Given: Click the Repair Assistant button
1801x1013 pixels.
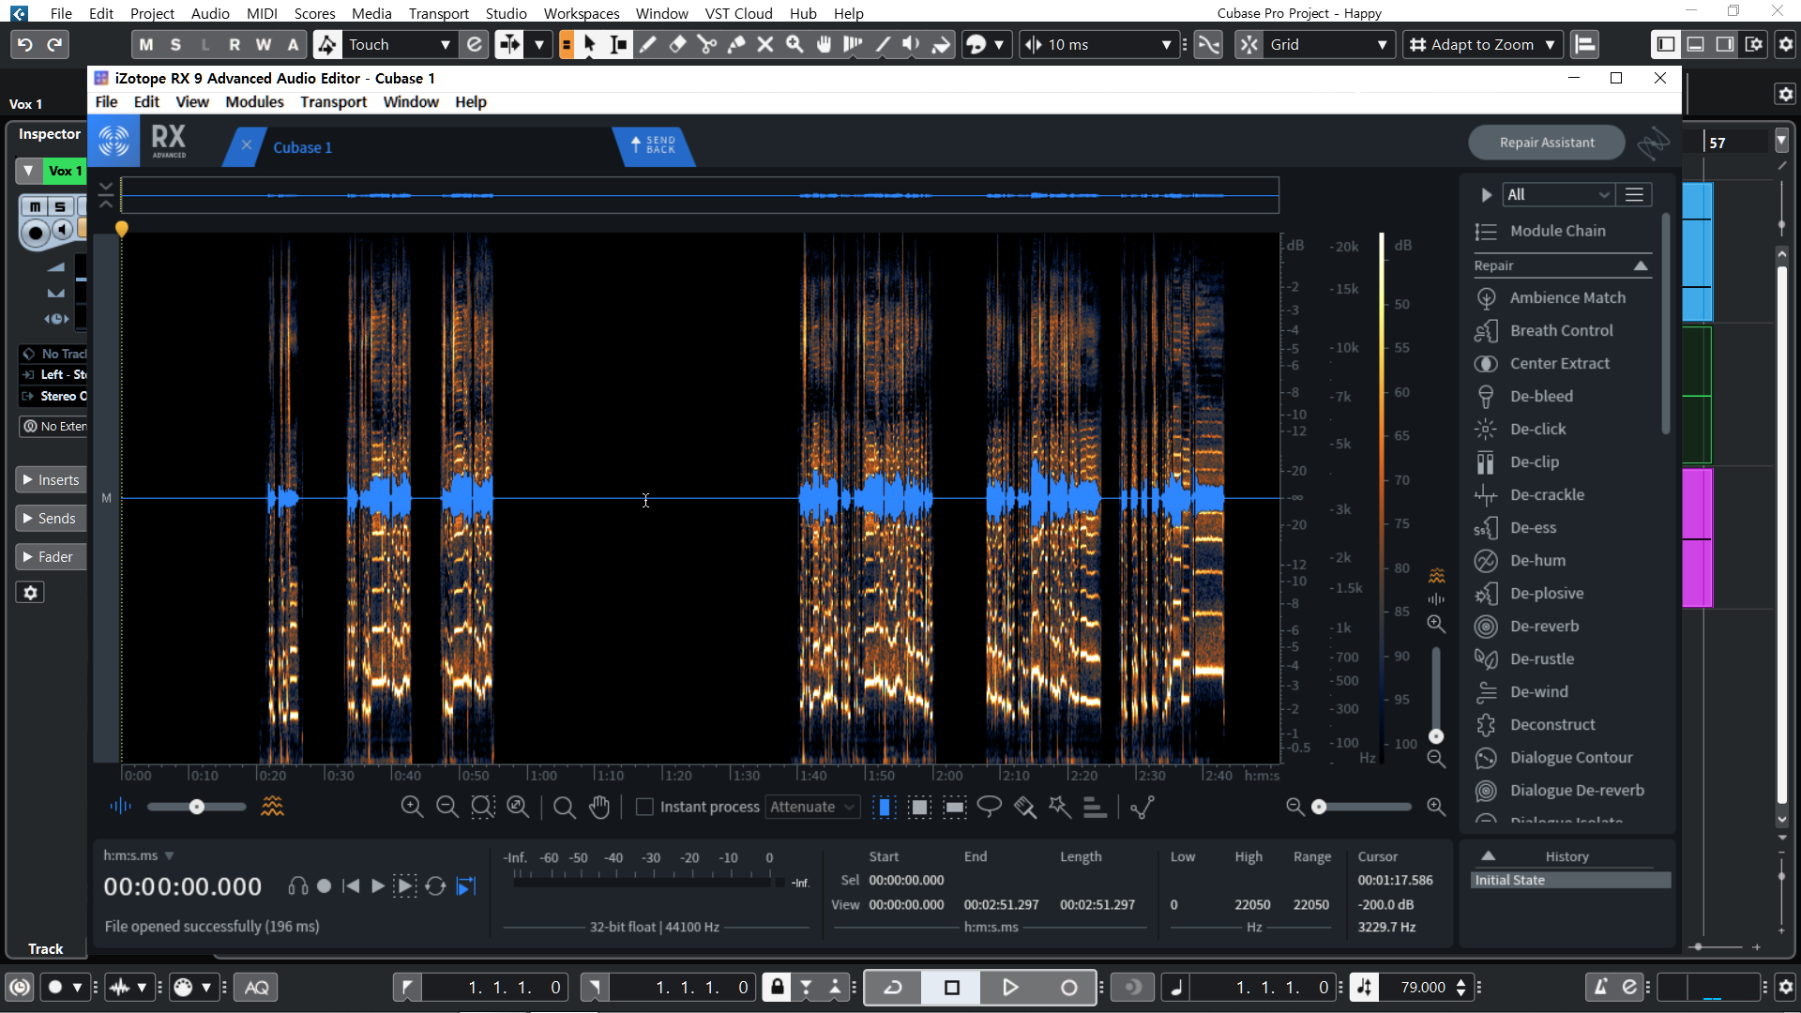Looking at the screenshot, I should pyautogui.click(x=1546, y=143).
